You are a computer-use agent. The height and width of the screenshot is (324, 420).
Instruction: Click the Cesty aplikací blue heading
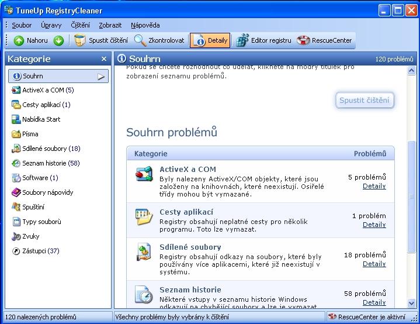tap(186, 212)
